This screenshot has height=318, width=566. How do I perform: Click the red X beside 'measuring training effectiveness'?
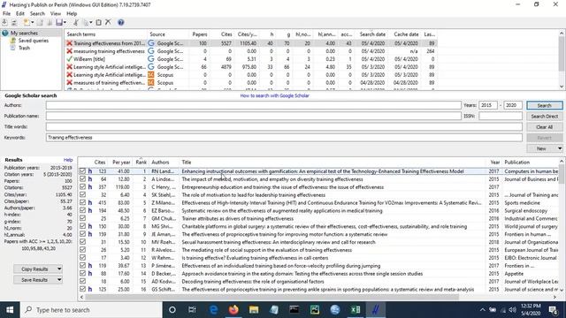(x=69, y=51)
